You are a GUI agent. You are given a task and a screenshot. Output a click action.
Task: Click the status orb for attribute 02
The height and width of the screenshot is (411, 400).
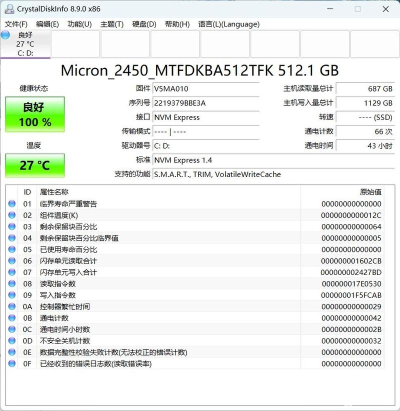(12, 215)
